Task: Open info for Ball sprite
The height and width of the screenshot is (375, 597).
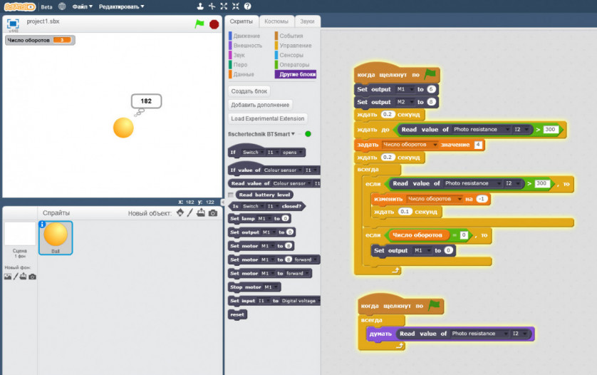Action: click(42, 224)
